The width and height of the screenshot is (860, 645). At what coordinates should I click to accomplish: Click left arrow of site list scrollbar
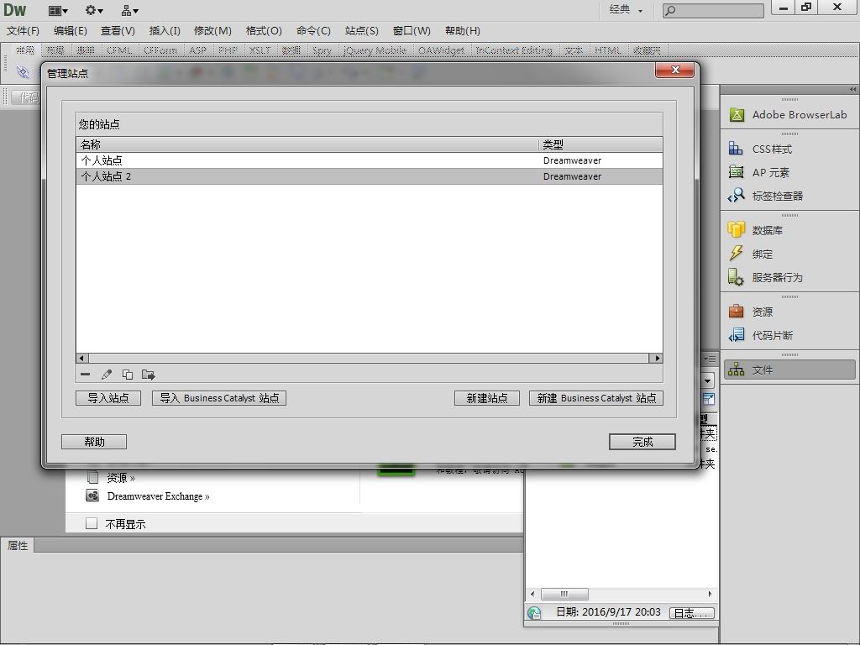click(x=81, y=358)
